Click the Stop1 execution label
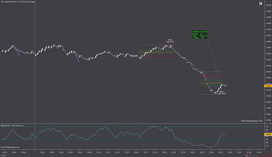272x157 pixels. tap(222, 92)
